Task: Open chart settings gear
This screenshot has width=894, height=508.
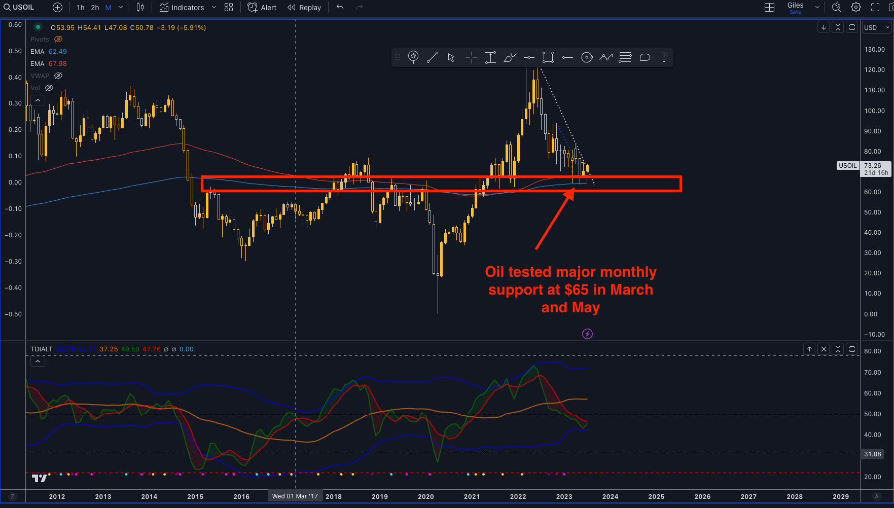Action: [x=856, y=7]
